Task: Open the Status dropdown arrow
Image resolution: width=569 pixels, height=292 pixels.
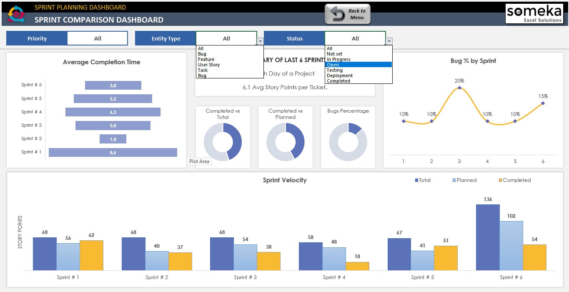Action: [x=389, y=40]
